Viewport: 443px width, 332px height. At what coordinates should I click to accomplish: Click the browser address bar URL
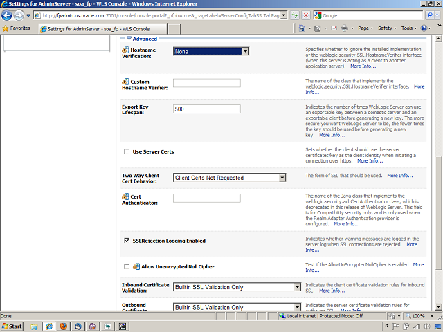161,15
